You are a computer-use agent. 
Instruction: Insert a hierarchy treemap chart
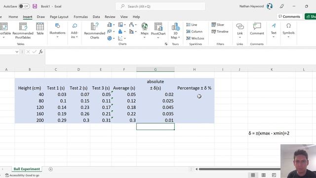[120, 25]
